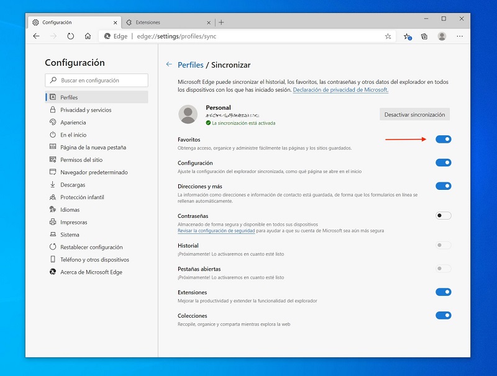Viewport: 497px width, 376px height.
Task: Click the phone icon beside Teléfono y otros dispositivos
Action: tap(53, 259)
